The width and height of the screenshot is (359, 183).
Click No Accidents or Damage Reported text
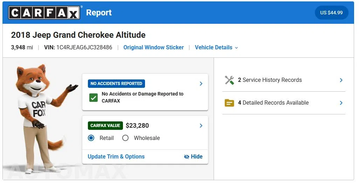(143, 97)
